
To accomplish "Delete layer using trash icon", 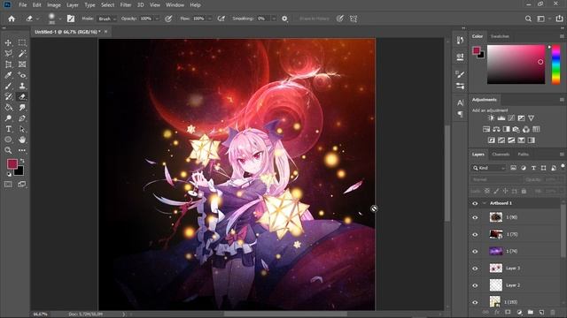I will [x=553, y=312].
